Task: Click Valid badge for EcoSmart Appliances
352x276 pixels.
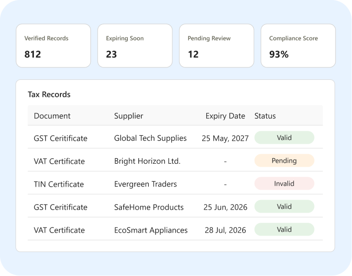Action: tap(284, 229)
